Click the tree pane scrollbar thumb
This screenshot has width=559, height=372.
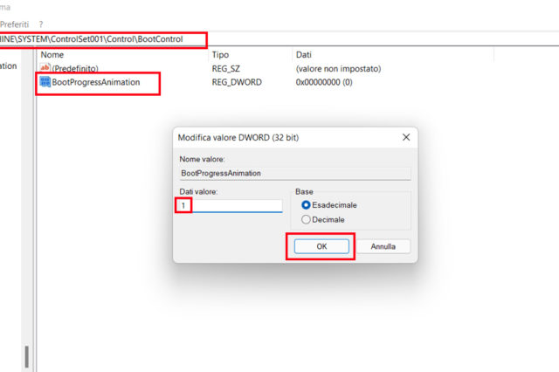pos(27,357)
